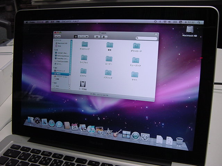Open GarageBand from the Dock
222x166 pixels.
(x=117, y=133)
